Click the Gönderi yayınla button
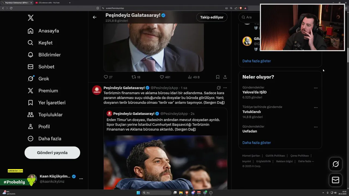 (52, 153)
